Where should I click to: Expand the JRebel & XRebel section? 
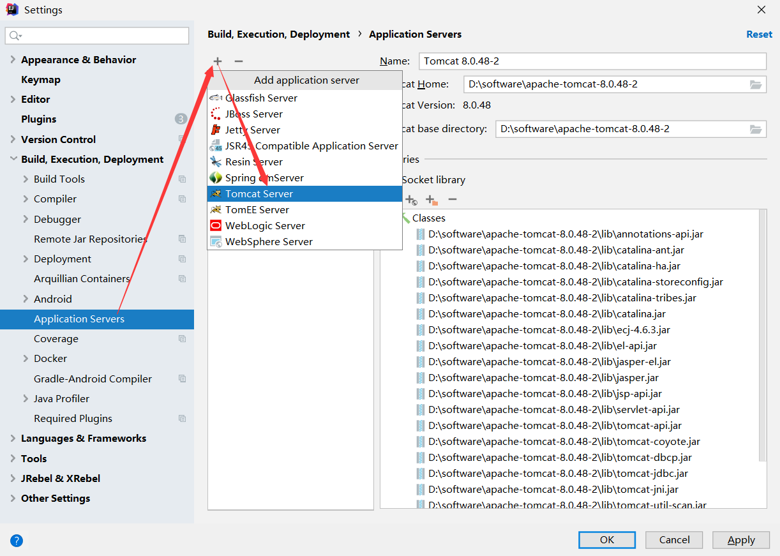pos(13,479)
